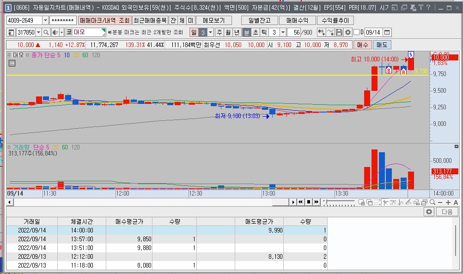Toggle the crosshair cursor tool icon
This screenshot has width=463, height=274.
click(385, 202)
